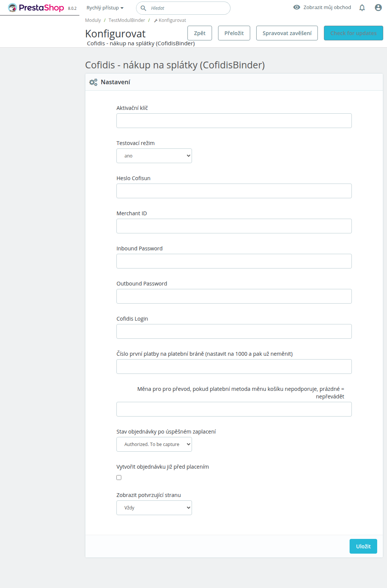Open the Testovací režim dropdown
The height and width of the screenshot is (588, 387).
pyautogui.click(x=154, y=156)
